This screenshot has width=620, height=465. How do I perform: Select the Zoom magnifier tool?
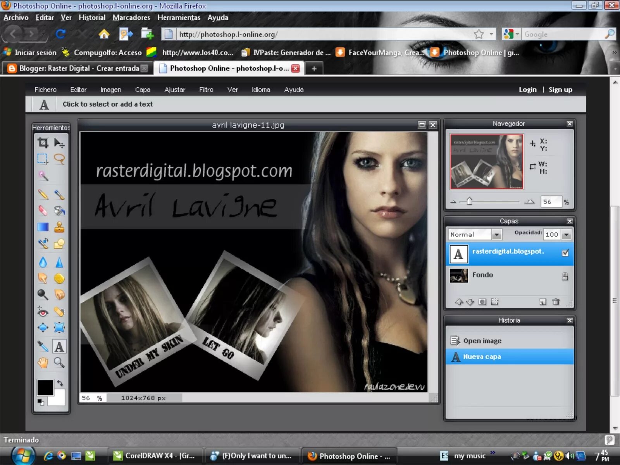tap(59, 362)
